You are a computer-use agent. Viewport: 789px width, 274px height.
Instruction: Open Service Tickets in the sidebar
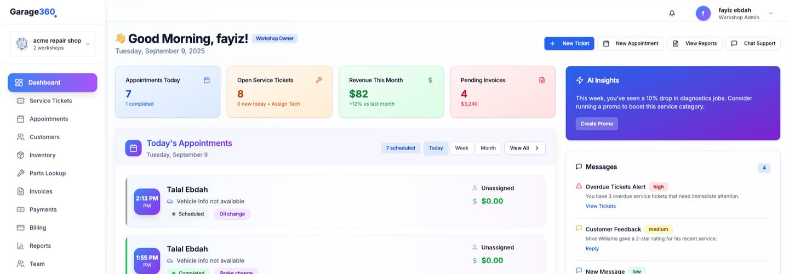click(x=50, y=101)
